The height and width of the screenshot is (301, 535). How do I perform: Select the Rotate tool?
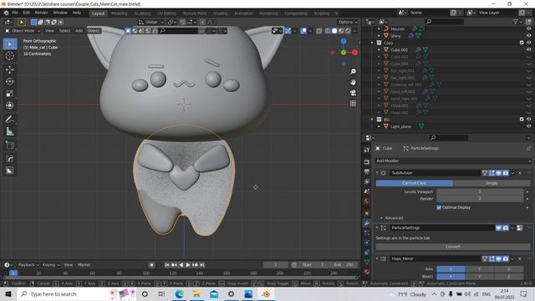[x=9, y=81]
